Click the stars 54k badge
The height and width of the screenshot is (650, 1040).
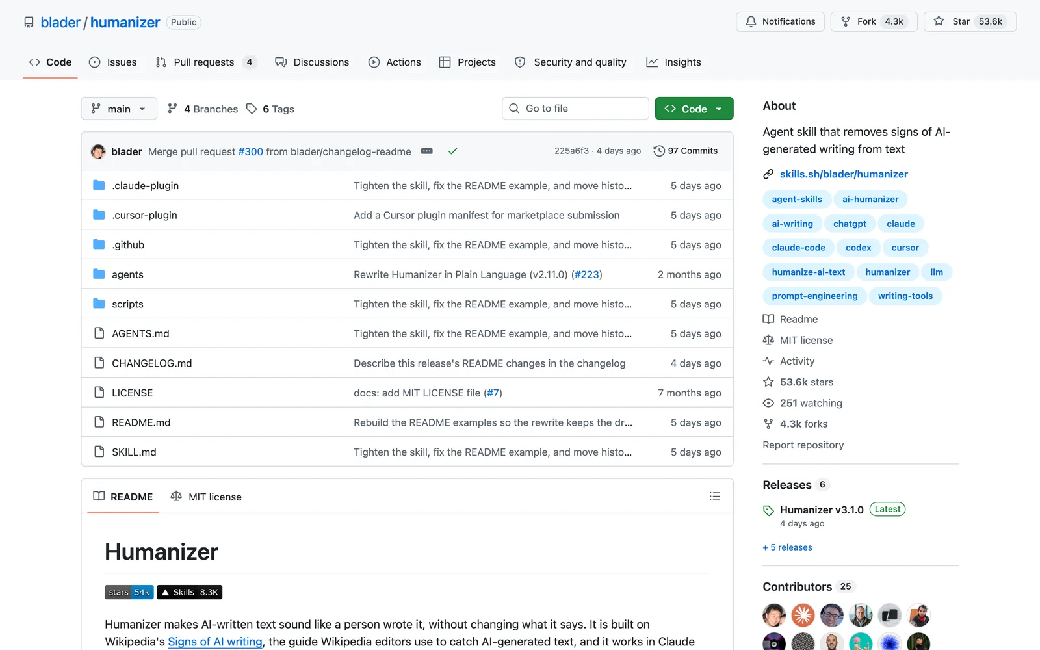(129, 592)
